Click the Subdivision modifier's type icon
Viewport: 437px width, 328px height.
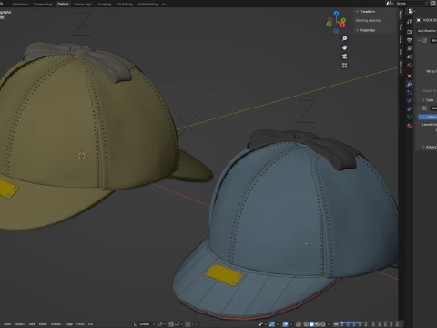tap(424, 108)
